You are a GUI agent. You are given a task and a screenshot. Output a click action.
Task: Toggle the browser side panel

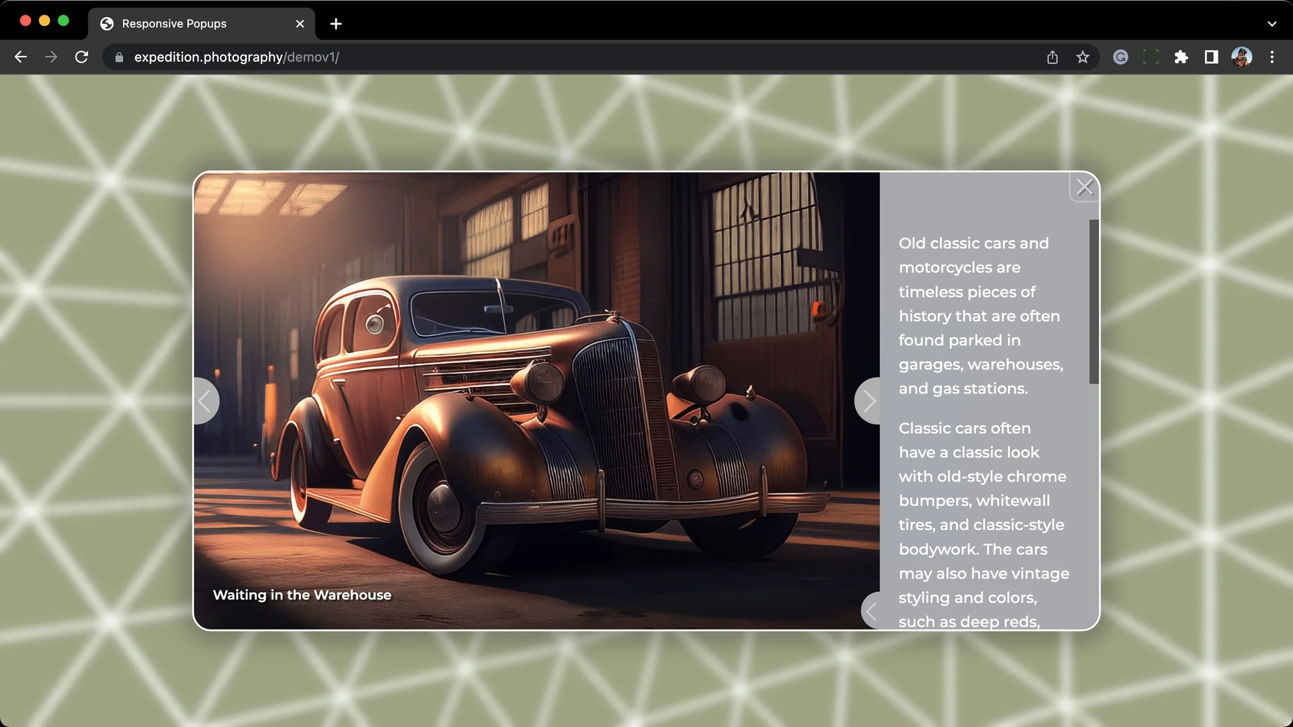[x=1211, y=57]
